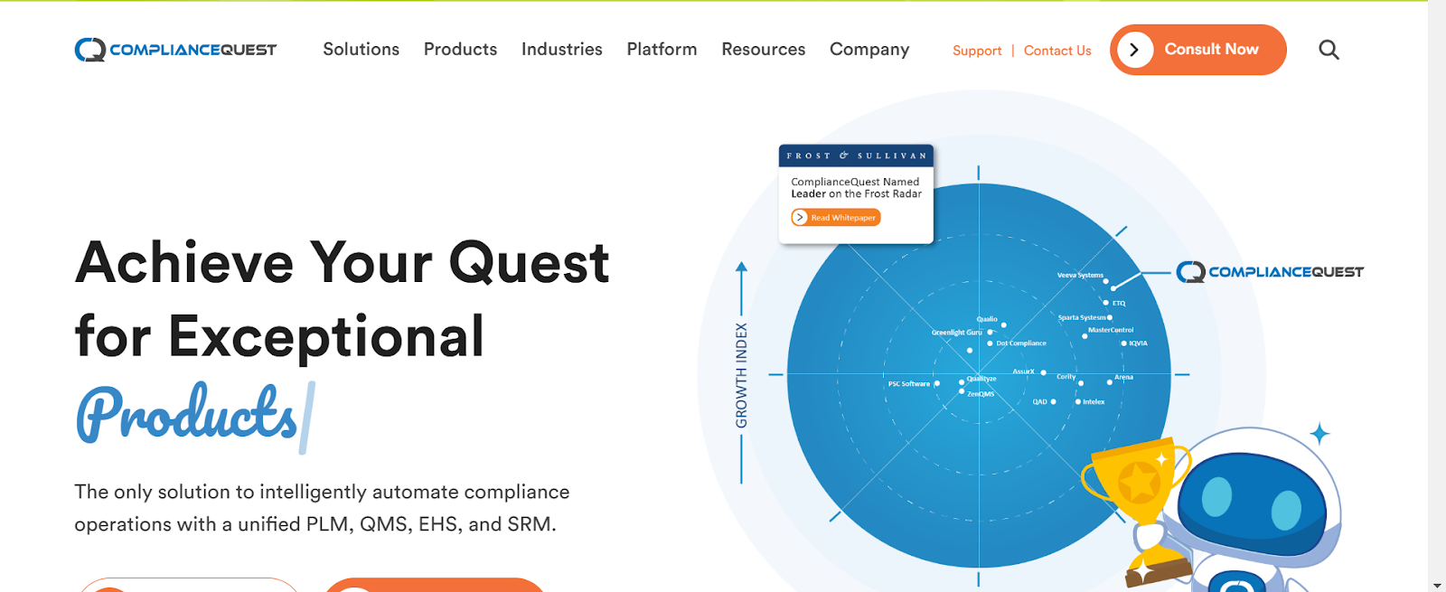Open the Resources menu
The image size is (1446, 592).
click(x=764, y=50)
